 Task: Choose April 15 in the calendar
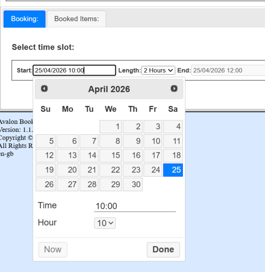pos(111,156)
